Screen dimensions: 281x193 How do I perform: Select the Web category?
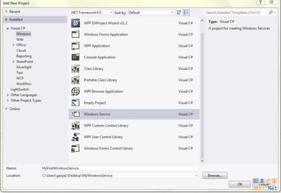[20, 39]
